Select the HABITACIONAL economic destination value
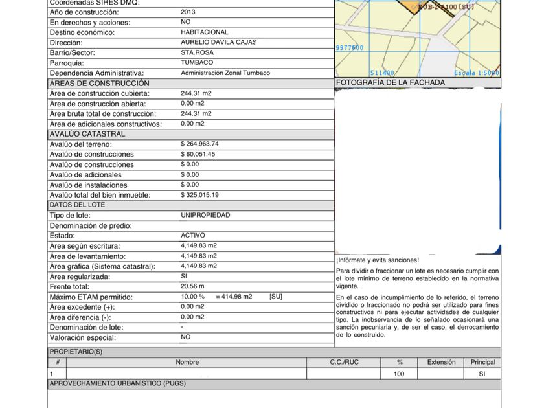The height and width of the screenshot is (408, 544). click(205, 32)
